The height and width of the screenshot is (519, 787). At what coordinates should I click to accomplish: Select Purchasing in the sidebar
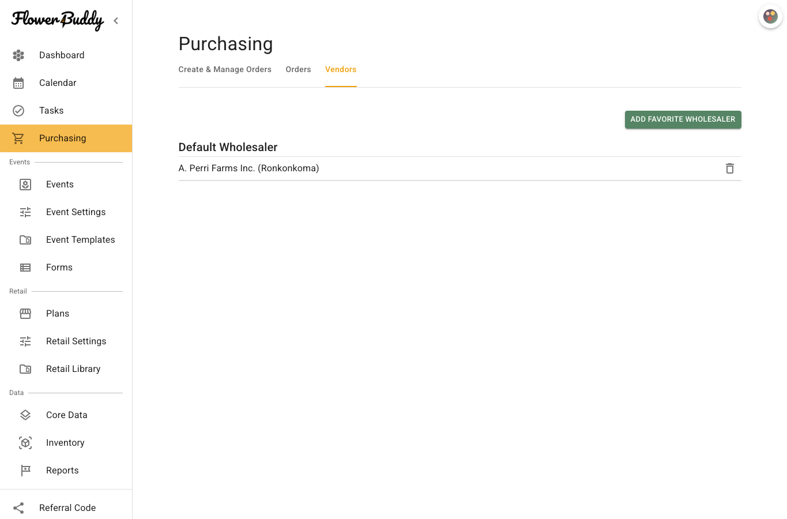coord(66,138)
